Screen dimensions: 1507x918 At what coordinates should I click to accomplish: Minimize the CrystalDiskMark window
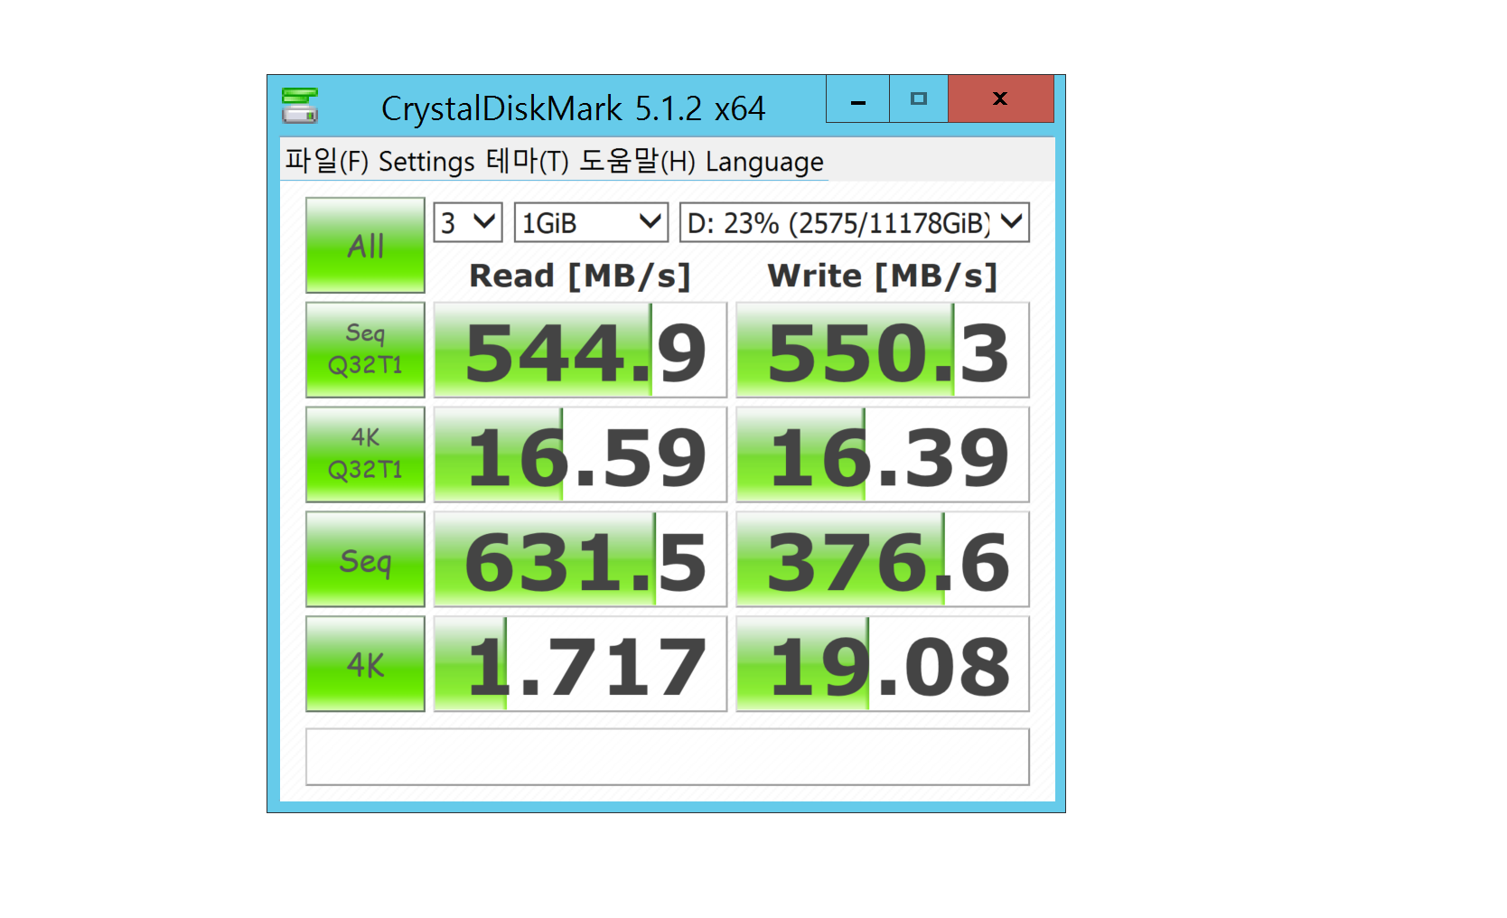coord(858,98)
